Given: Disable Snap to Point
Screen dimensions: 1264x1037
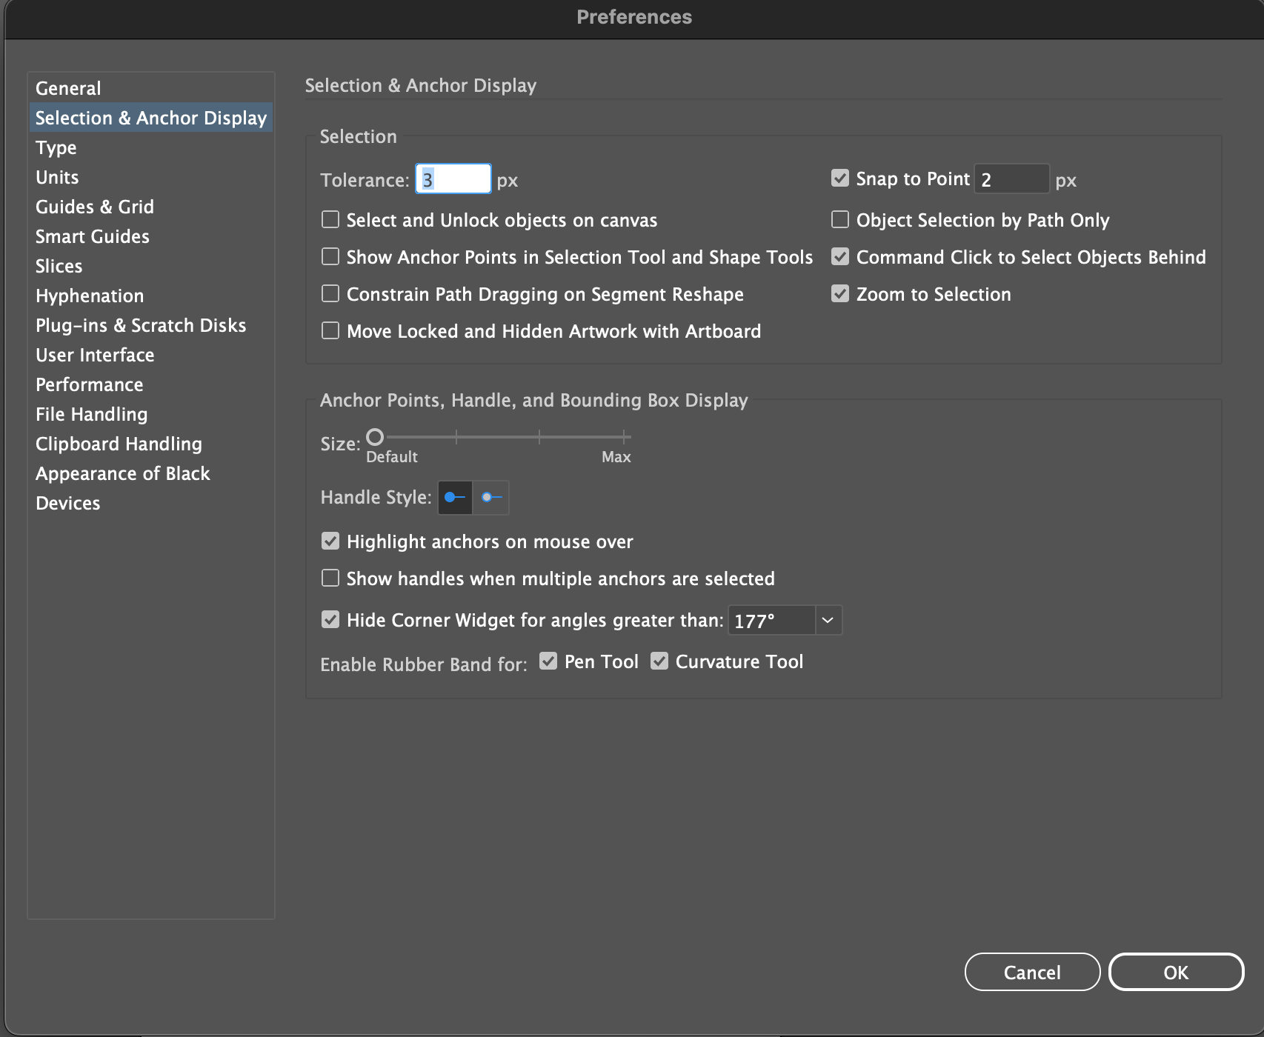Looking at the screenshot, I should (x=839, y=178).
